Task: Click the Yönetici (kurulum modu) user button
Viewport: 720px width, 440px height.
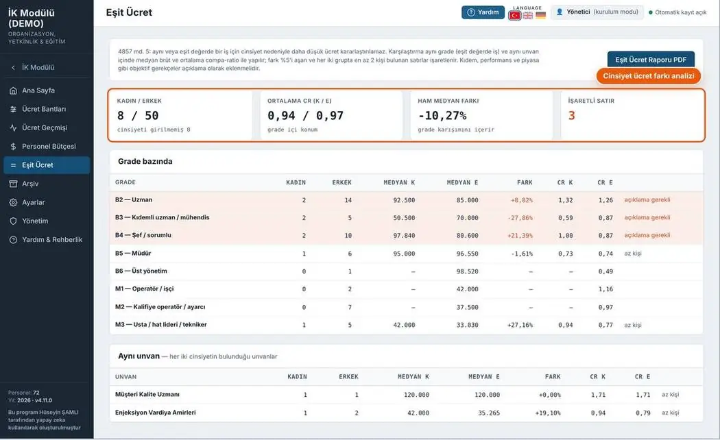Action: coord(597,12)
